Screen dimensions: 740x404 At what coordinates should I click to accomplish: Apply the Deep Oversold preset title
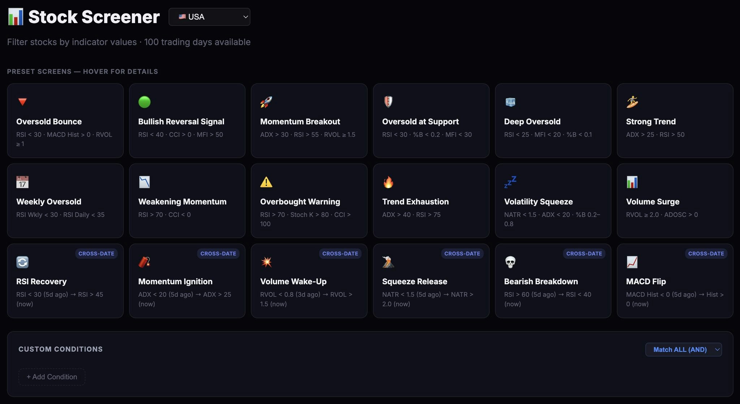532,122
